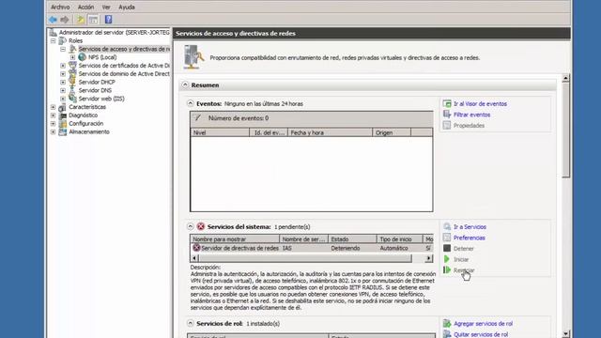The image size is (601, 338).
Task: Open the Ayuda menu
Action: pos(127,7)
